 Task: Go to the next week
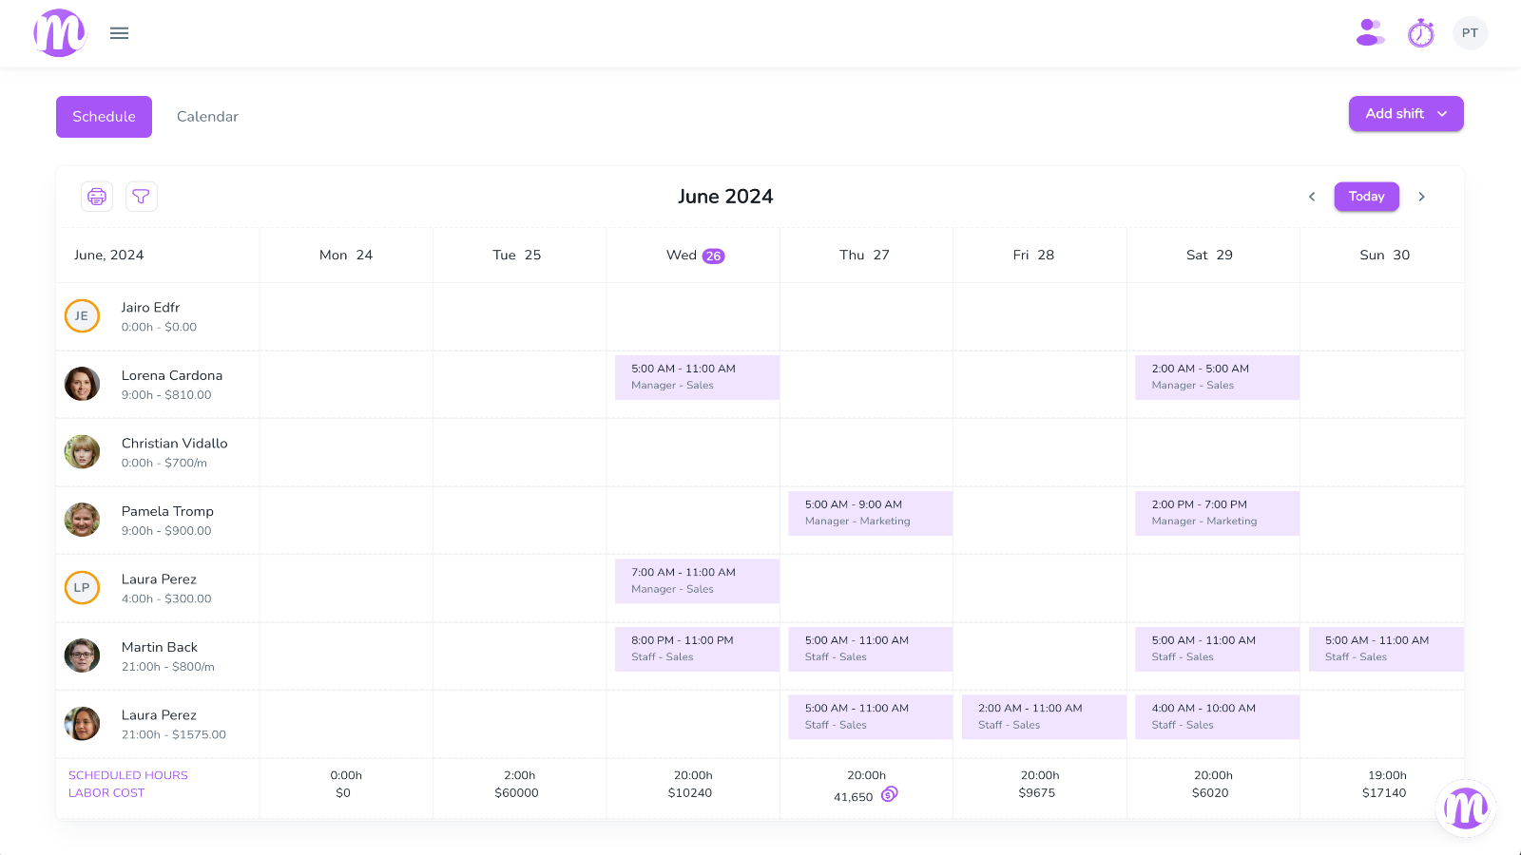1422,197
